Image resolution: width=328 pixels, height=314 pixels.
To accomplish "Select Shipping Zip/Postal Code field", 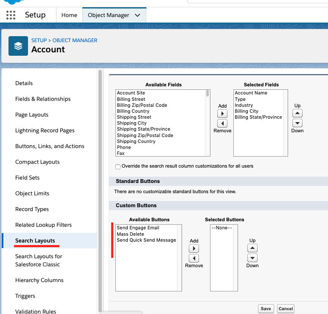I will tap(145, 135).
